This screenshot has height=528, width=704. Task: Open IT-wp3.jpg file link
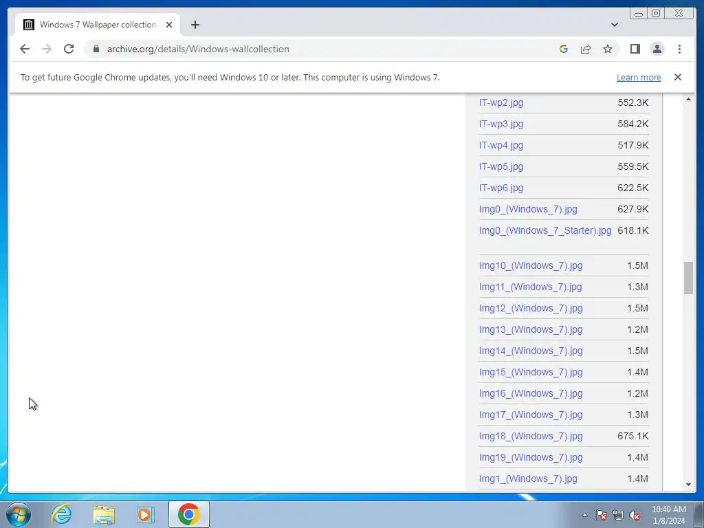[x=501, y=124]
